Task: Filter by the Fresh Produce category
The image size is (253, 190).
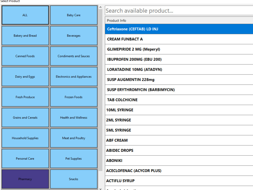Action: pyautogui.click(x=25, y=97)
